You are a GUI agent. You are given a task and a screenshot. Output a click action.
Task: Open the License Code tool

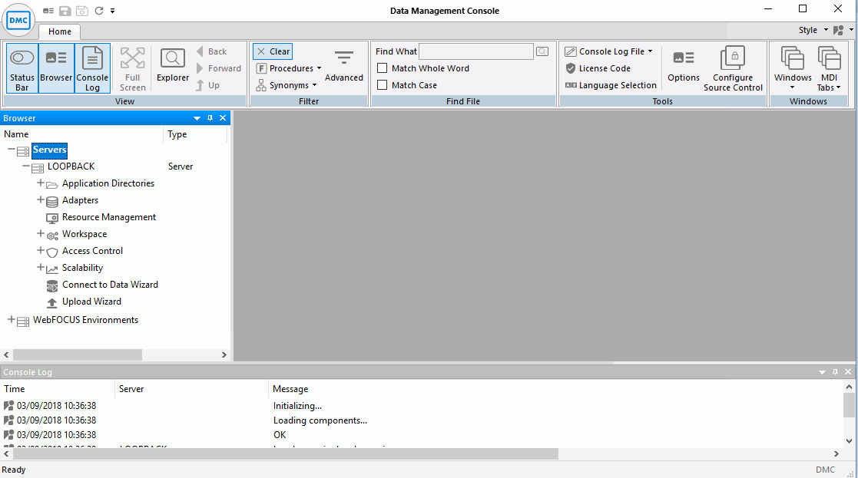(598, 68)
